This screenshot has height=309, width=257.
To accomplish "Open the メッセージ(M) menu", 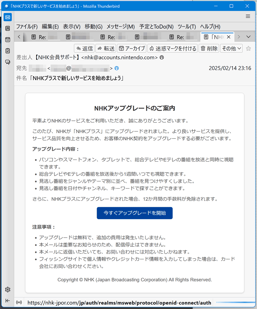I will [120, 27].
